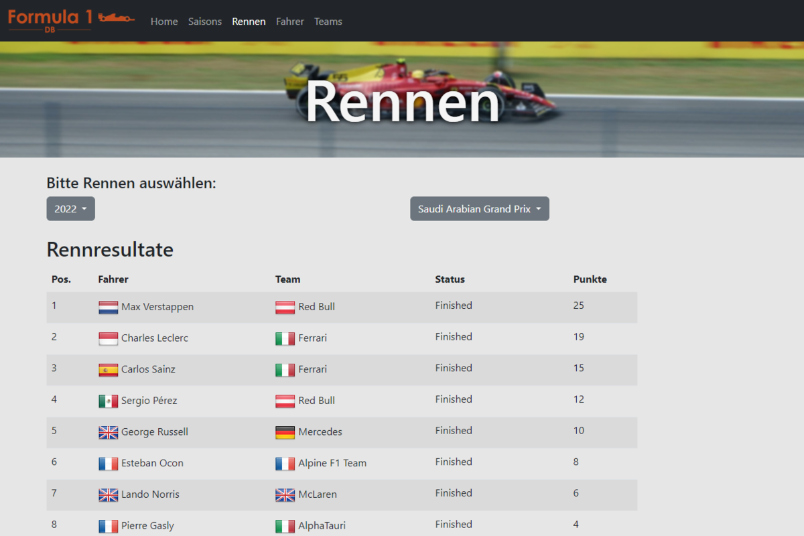Click the British flag beside McLaren

(285, 495)
